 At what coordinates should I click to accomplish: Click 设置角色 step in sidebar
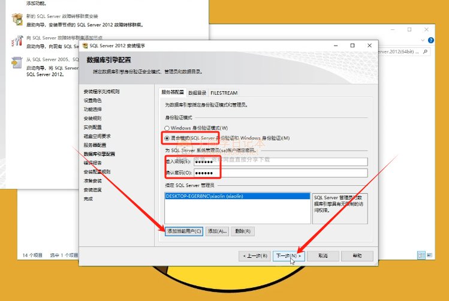(92, 101)
